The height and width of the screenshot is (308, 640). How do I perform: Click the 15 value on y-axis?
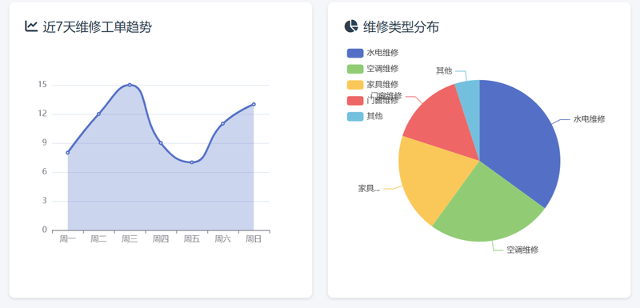click(x=42, y=85)
